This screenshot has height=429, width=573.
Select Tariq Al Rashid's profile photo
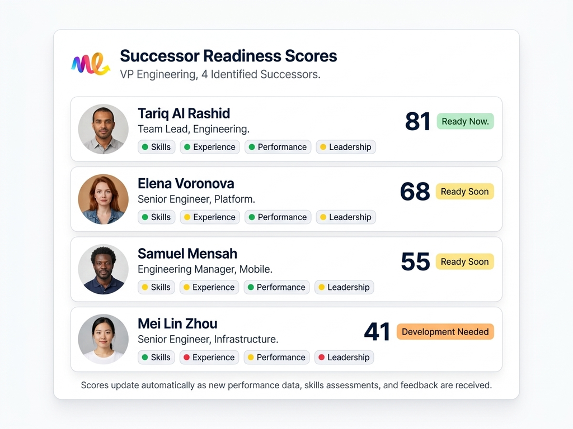coord(103,129)
